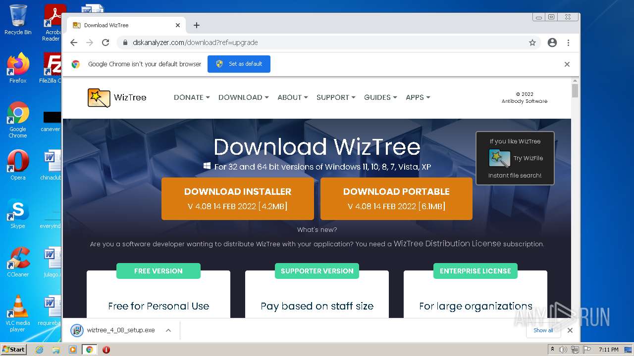Expand options for wiztree_4_08_setup.exe download
The image size is (634, 356).
pos(168,330)
